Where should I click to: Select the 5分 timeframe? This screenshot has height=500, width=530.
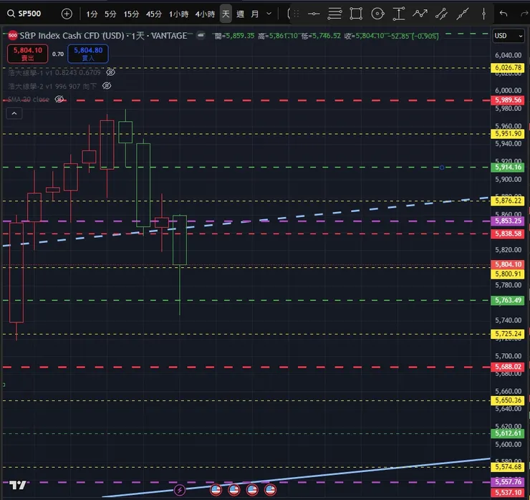110,14
